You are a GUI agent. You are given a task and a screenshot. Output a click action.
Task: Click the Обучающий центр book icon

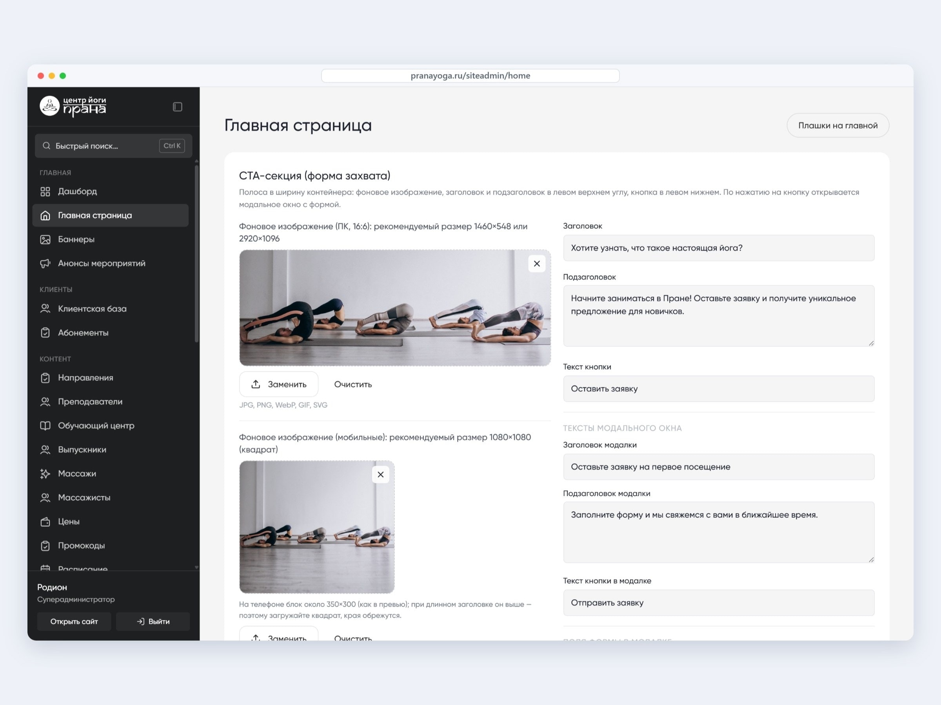click(45, 426)
